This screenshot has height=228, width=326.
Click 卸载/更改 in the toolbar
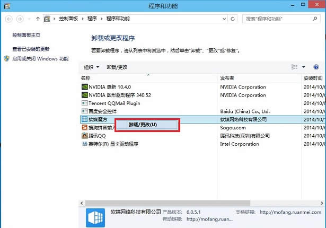coord(117,67)
